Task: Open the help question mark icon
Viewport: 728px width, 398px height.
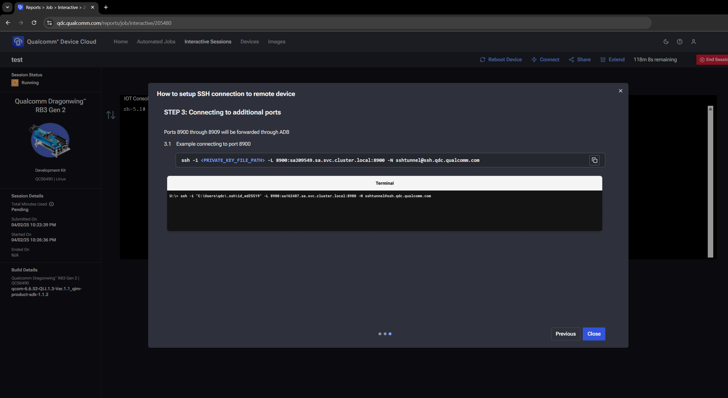Action: click(x=679, y=42)
